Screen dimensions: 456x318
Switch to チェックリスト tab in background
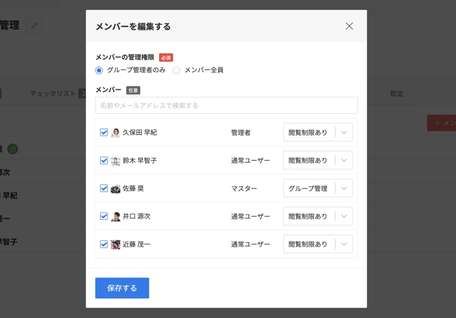(x=52, y=94)
